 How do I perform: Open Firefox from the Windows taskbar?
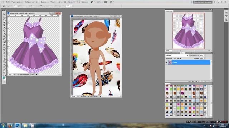10,126
